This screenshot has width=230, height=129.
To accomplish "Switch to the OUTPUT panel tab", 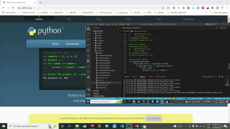I will 134,77.
